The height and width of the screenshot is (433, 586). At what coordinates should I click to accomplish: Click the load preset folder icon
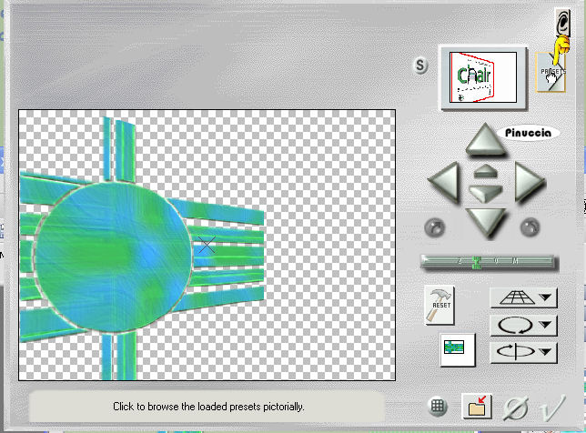[477, 406]
